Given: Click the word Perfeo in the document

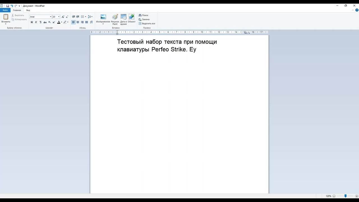Looking at the screenshot, I should pyautogui.click(x=160, y=50).
